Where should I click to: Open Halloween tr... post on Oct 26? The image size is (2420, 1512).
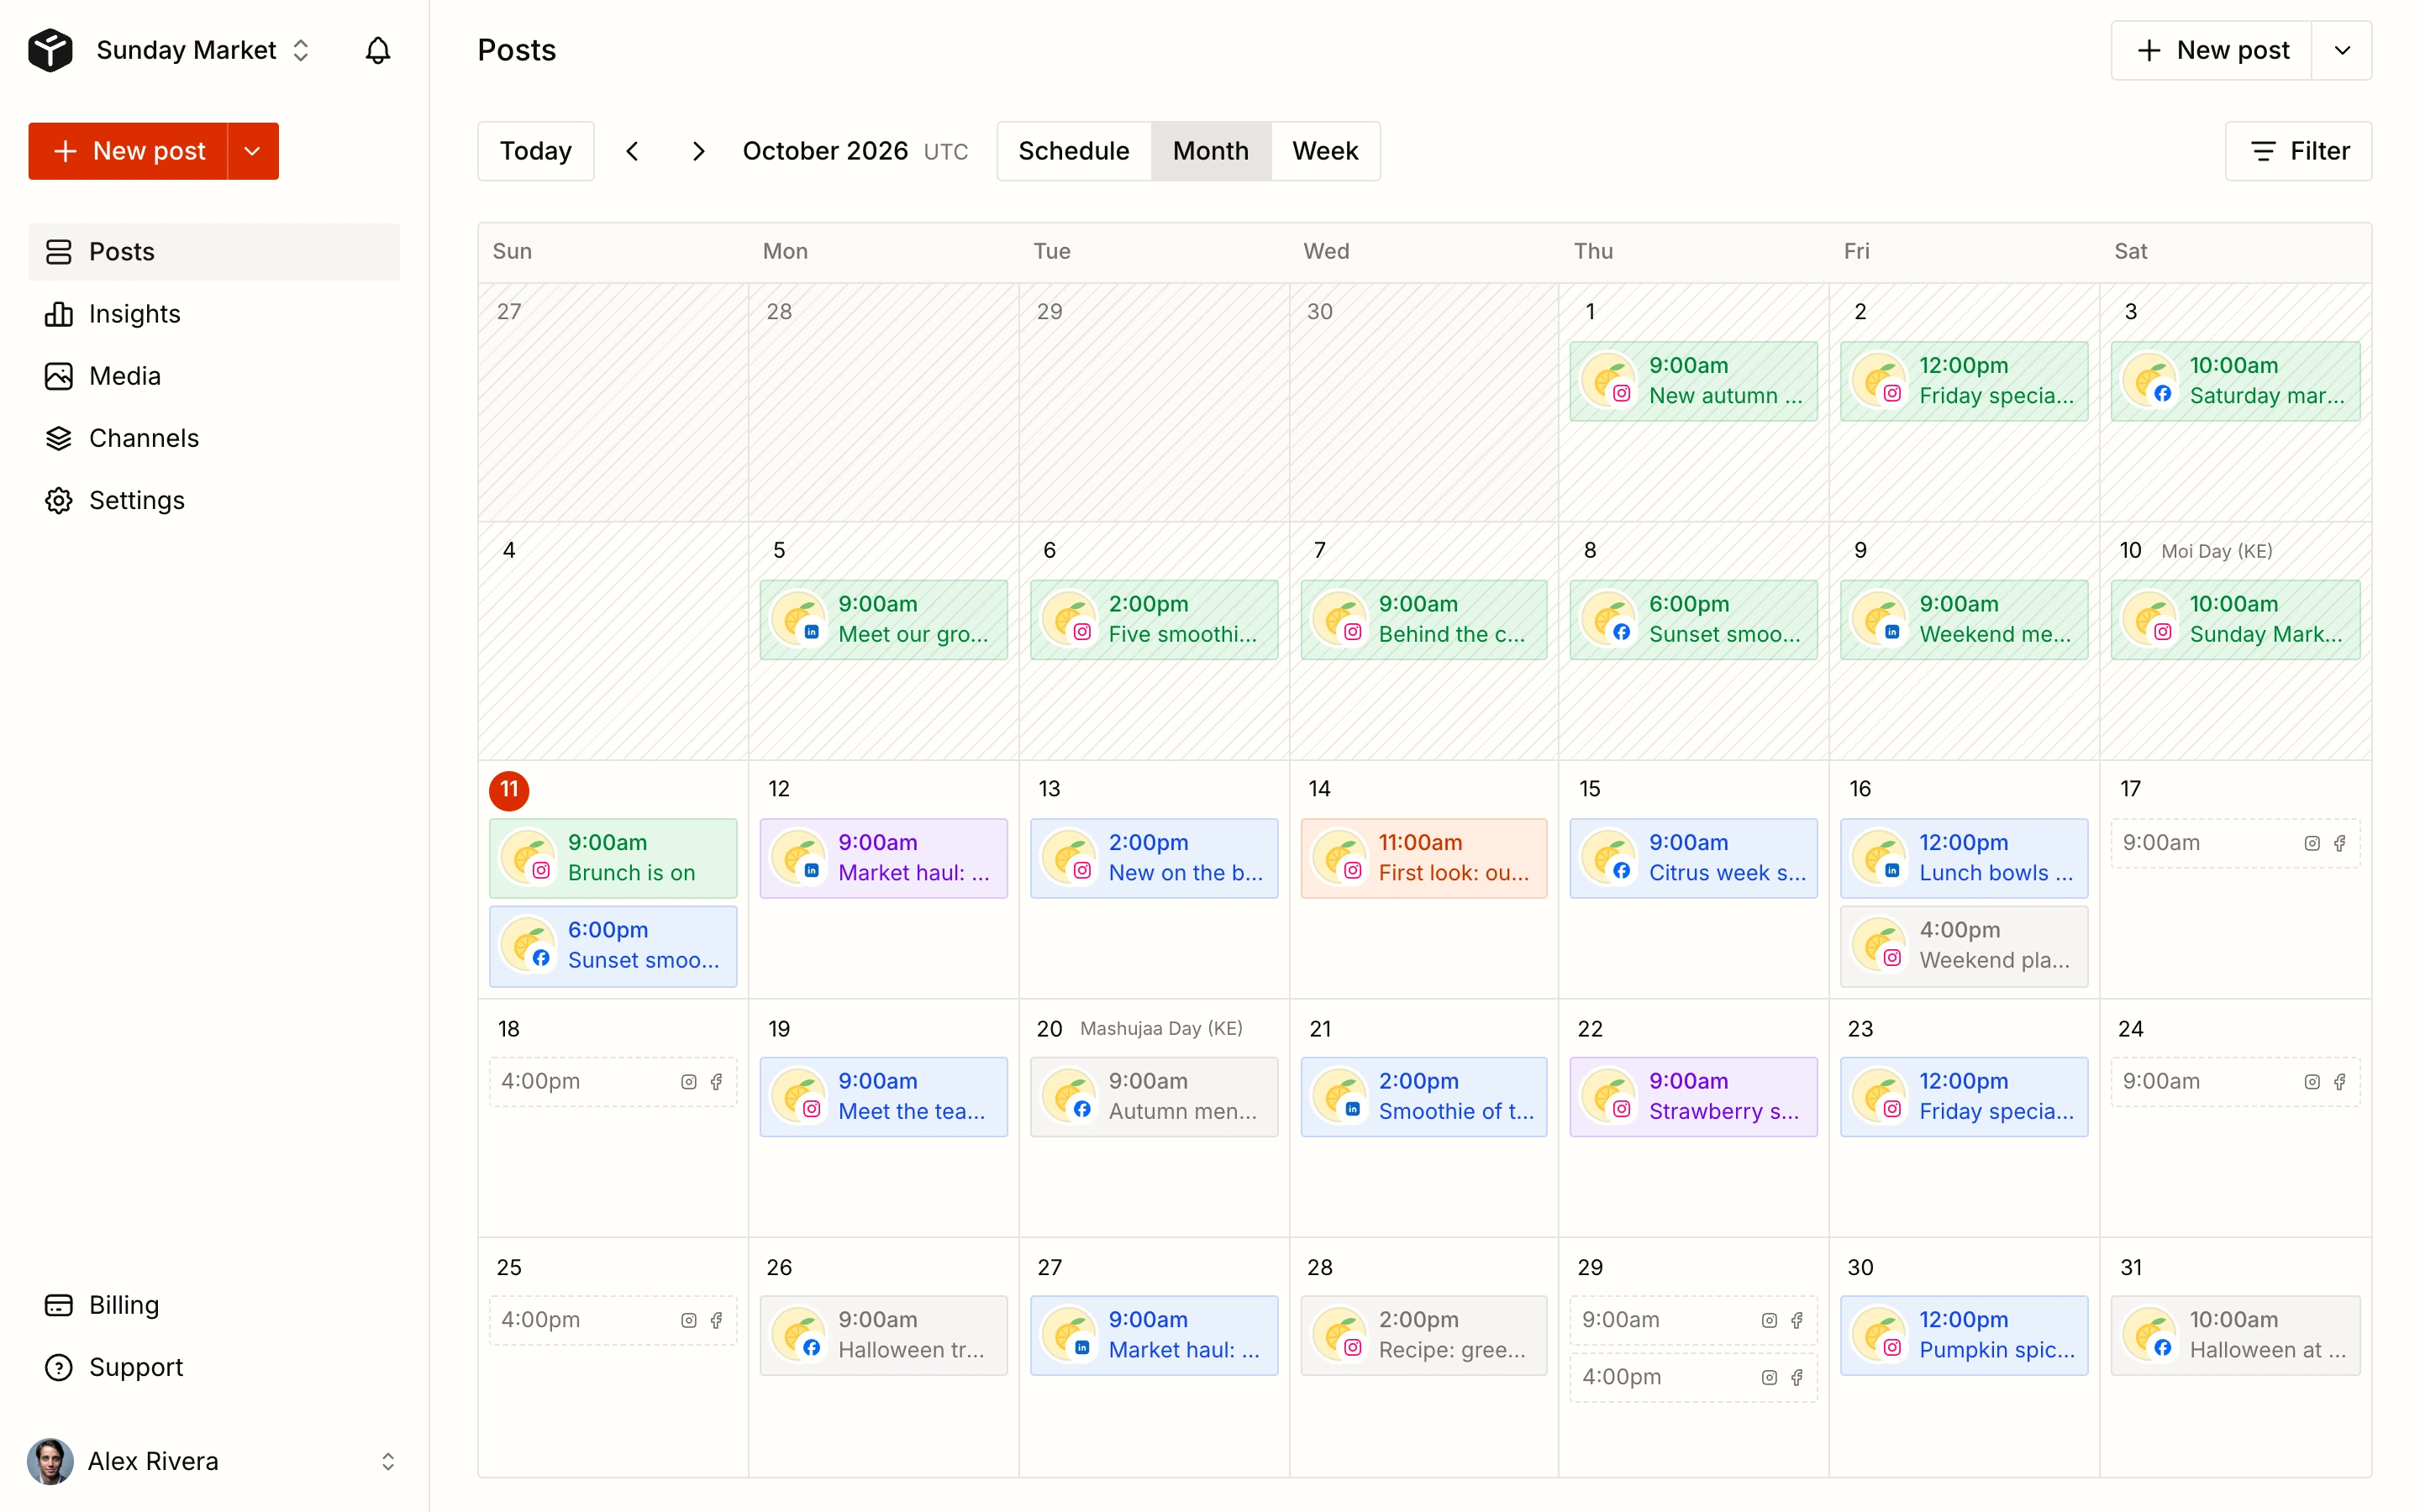(x=883, y=1336)
